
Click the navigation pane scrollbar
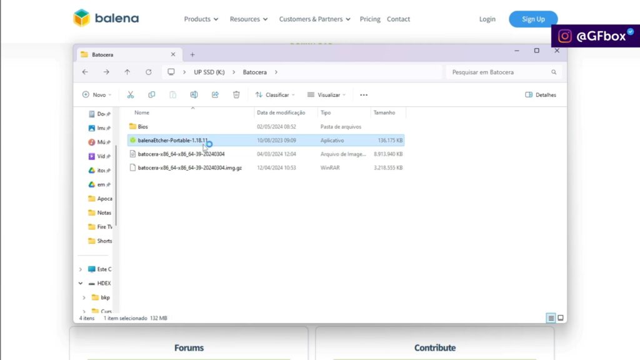pyautogui.click(x=116, y=186)
